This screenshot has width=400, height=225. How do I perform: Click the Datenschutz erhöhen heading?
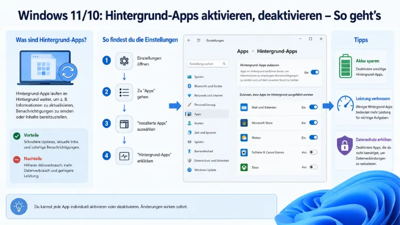click(373, 140)
